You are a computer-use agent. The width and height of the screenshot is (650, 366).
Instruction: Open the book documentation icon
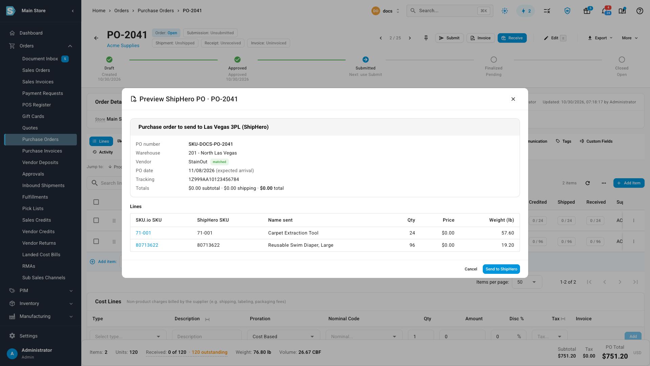click(622, 11)
